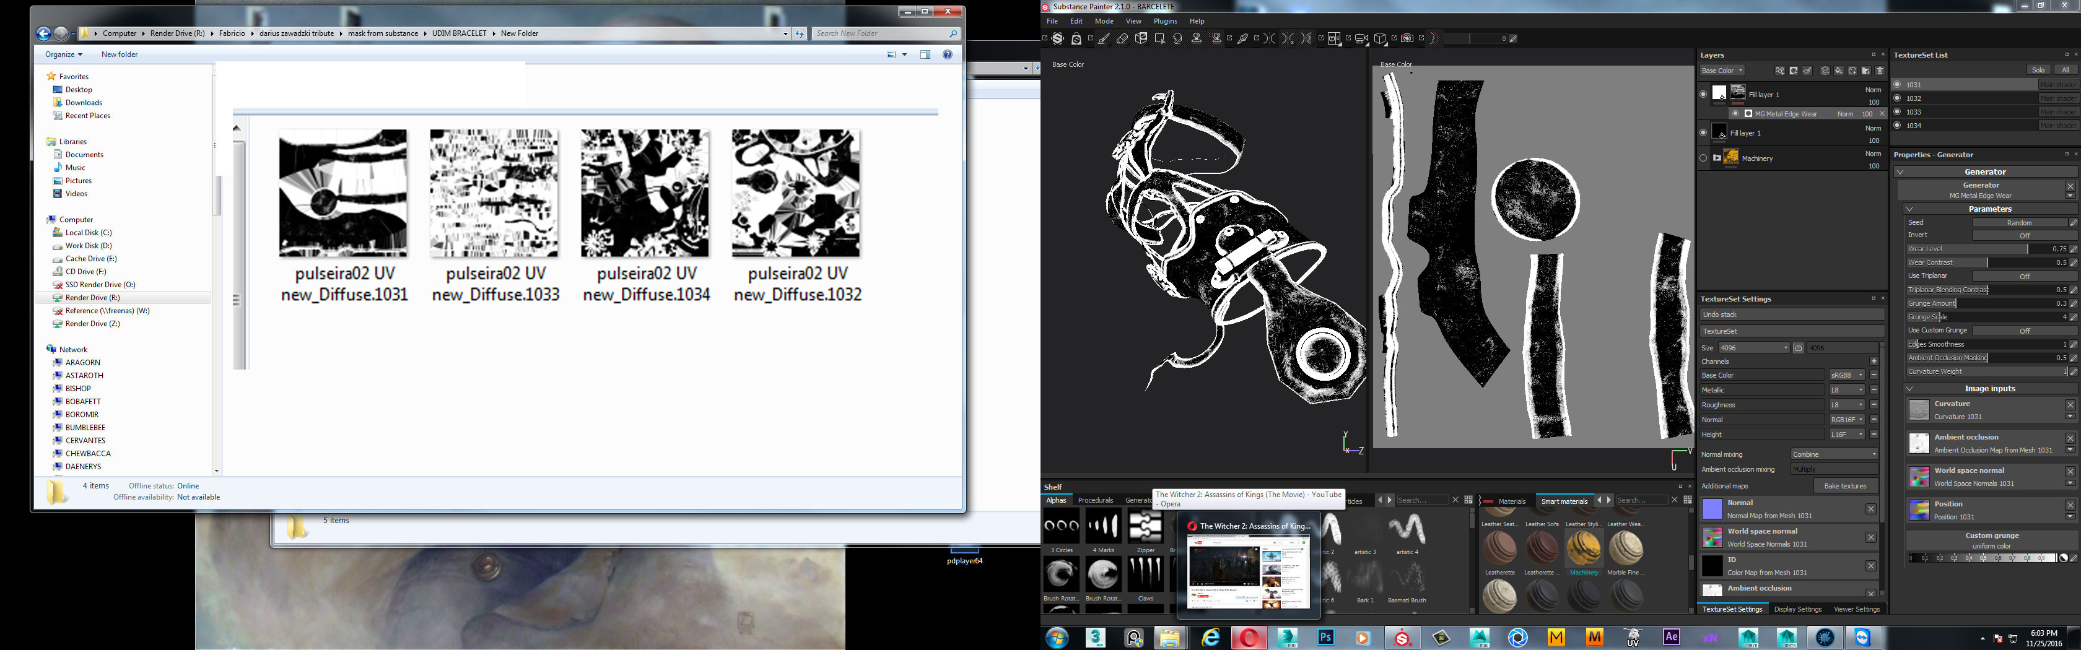Viewport: 2081px width, 650px height.
Task: Select the Smudge tool
Action: (x=1178, y=38)
